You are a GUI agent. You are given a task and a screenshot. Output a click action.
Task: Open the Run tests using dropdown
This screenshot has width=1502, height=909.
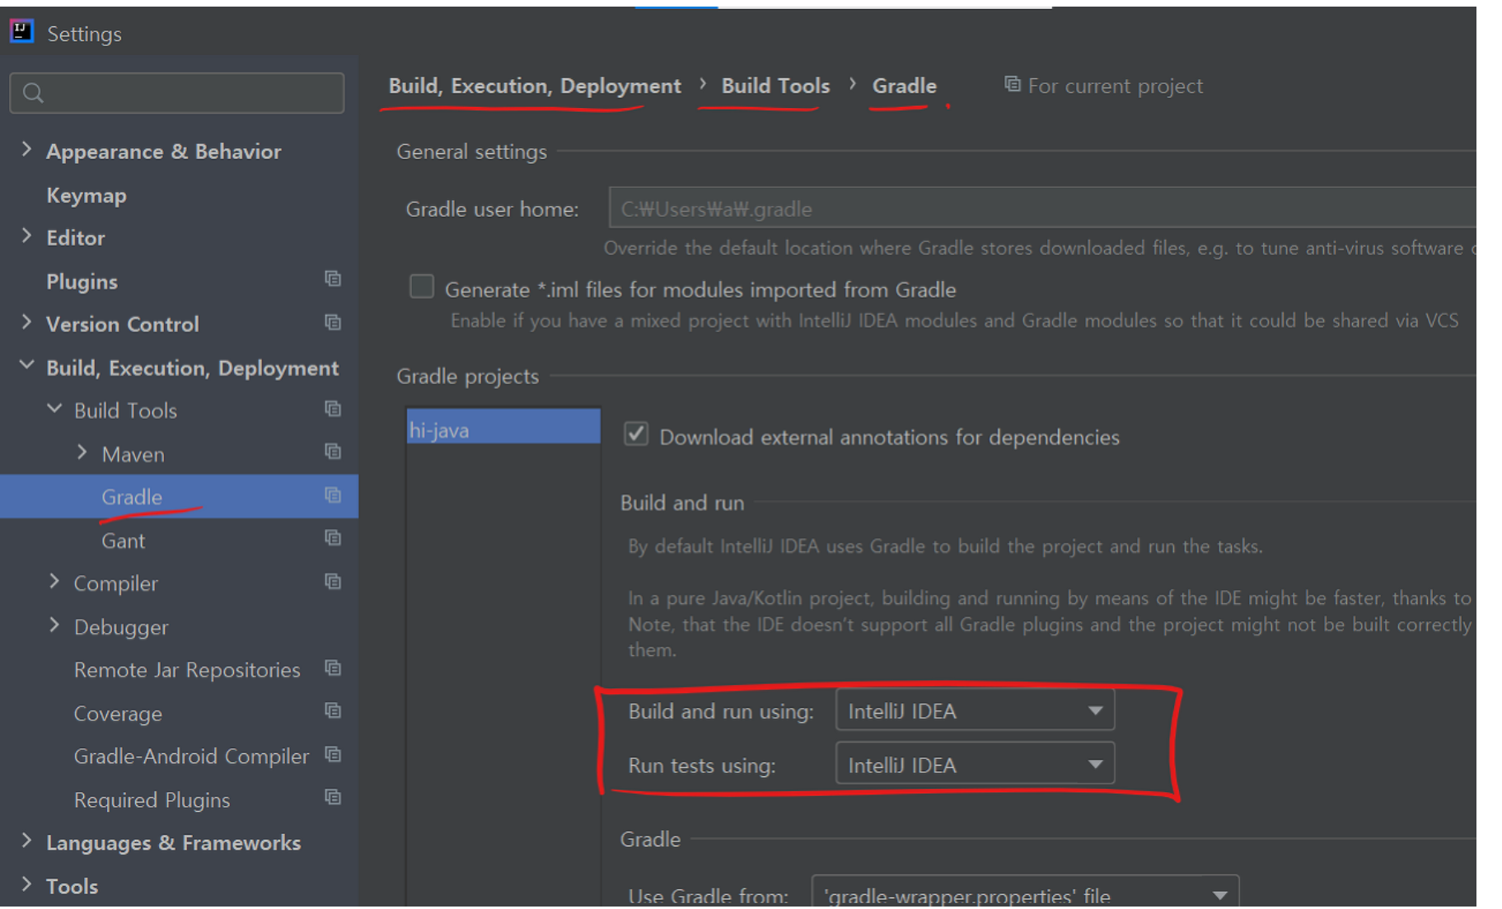[x=975, y=764]
